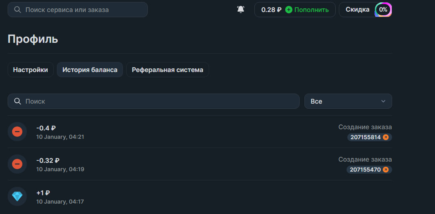This screenshot has height=214, width=435.
Task: Switch to the Настройки tab
Action: click(x=30, y=70)
